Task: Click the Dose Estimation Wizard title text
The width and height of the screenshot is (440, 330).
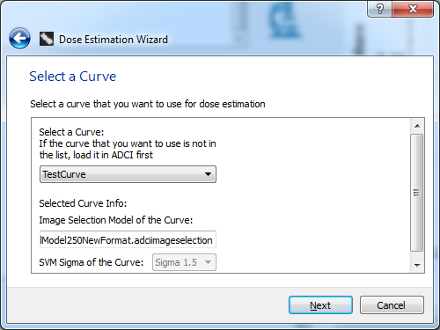Action: click(x=114, y=40)
